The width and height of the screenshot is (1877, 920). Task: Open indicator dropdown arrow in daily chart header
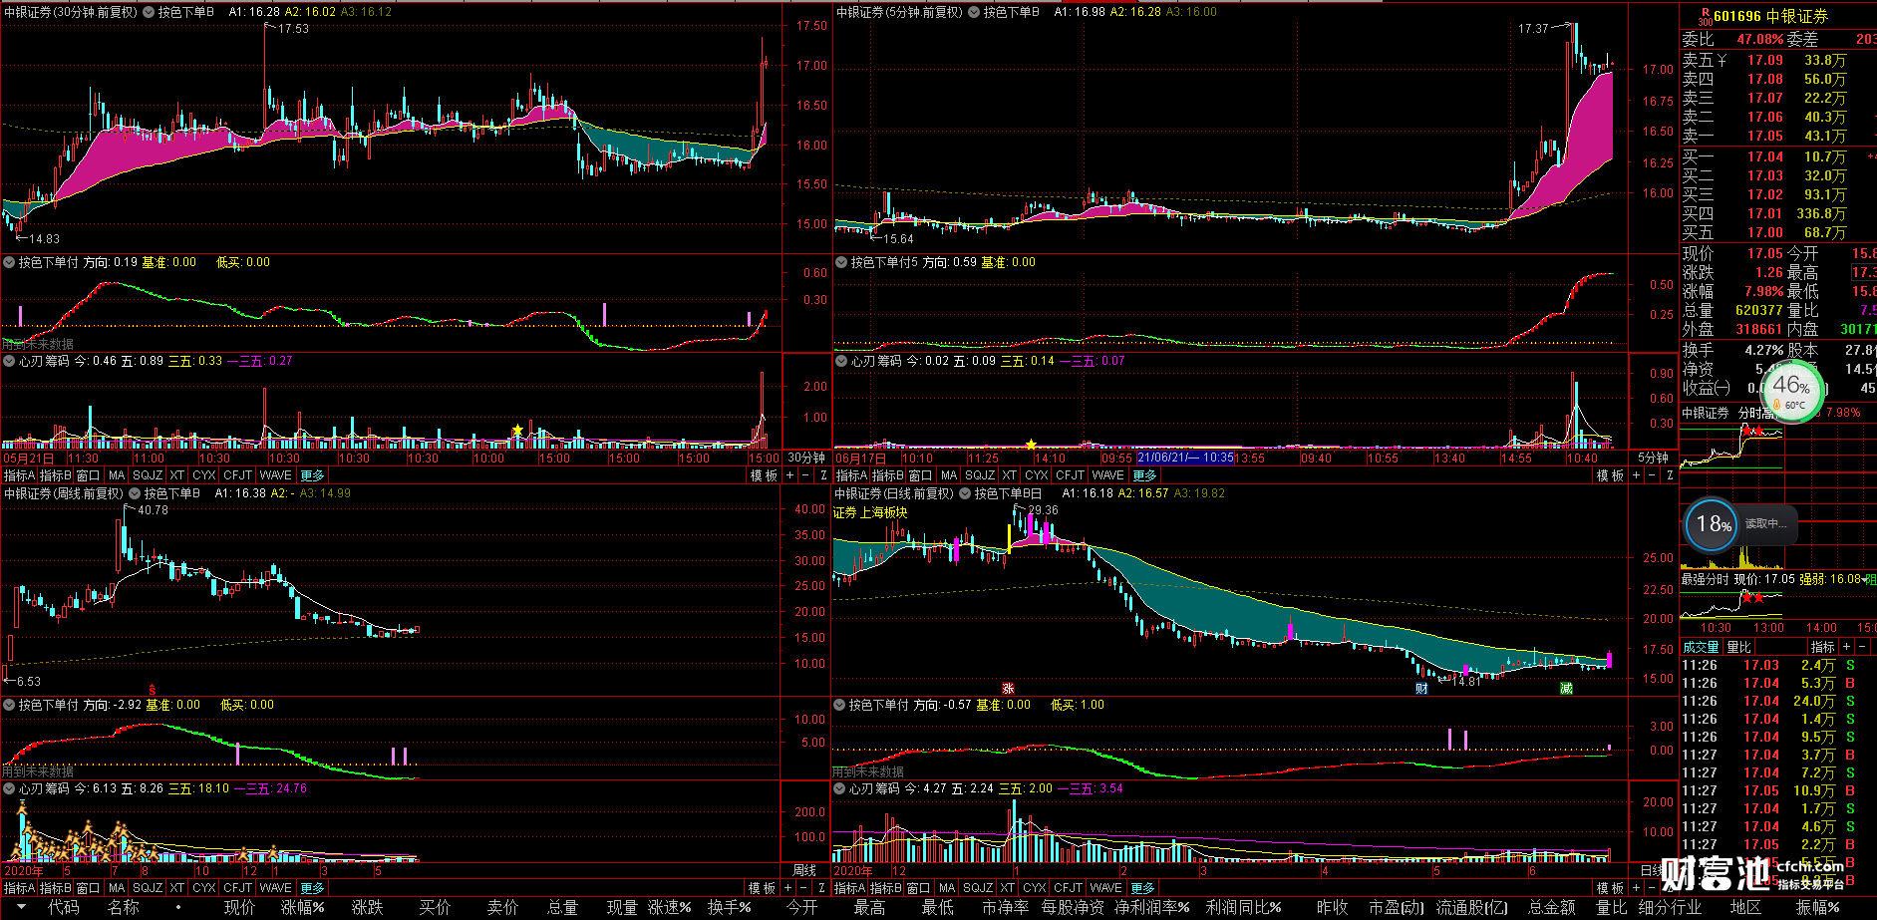pyautogui.click(x=965, y=493)
